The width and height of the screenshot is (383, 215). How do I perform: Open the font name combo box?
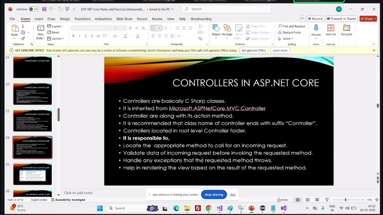pos(90,28)
